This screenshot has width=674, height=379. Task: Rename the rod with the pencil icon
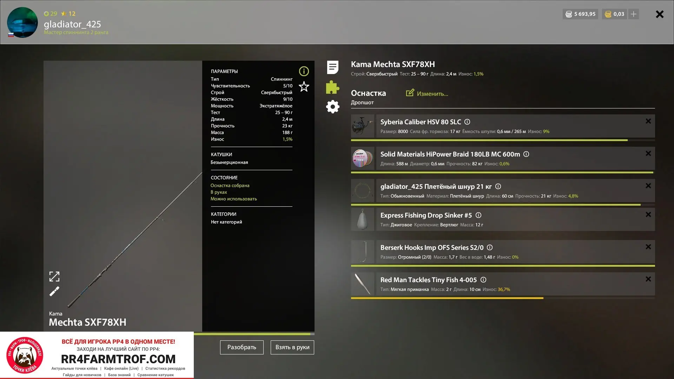54,291
